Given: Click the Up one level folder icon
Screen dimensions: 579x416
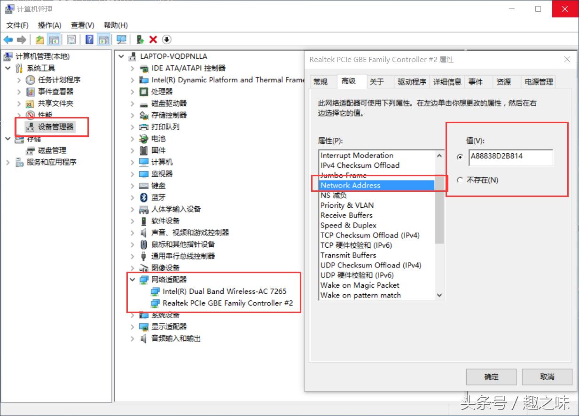Looking at the screenshot, I should click(x=40, y=40).
